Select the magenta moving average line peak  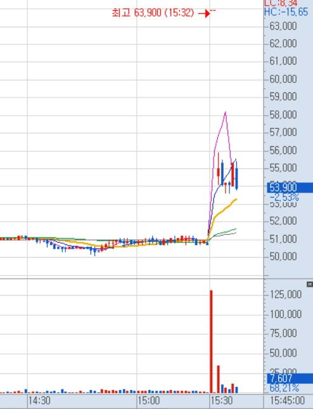click(226, 113)
